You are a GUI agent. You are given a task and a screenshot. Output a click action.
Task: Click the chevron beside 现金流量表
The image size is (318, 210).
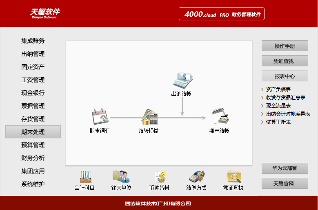click(x=262, y=106)
